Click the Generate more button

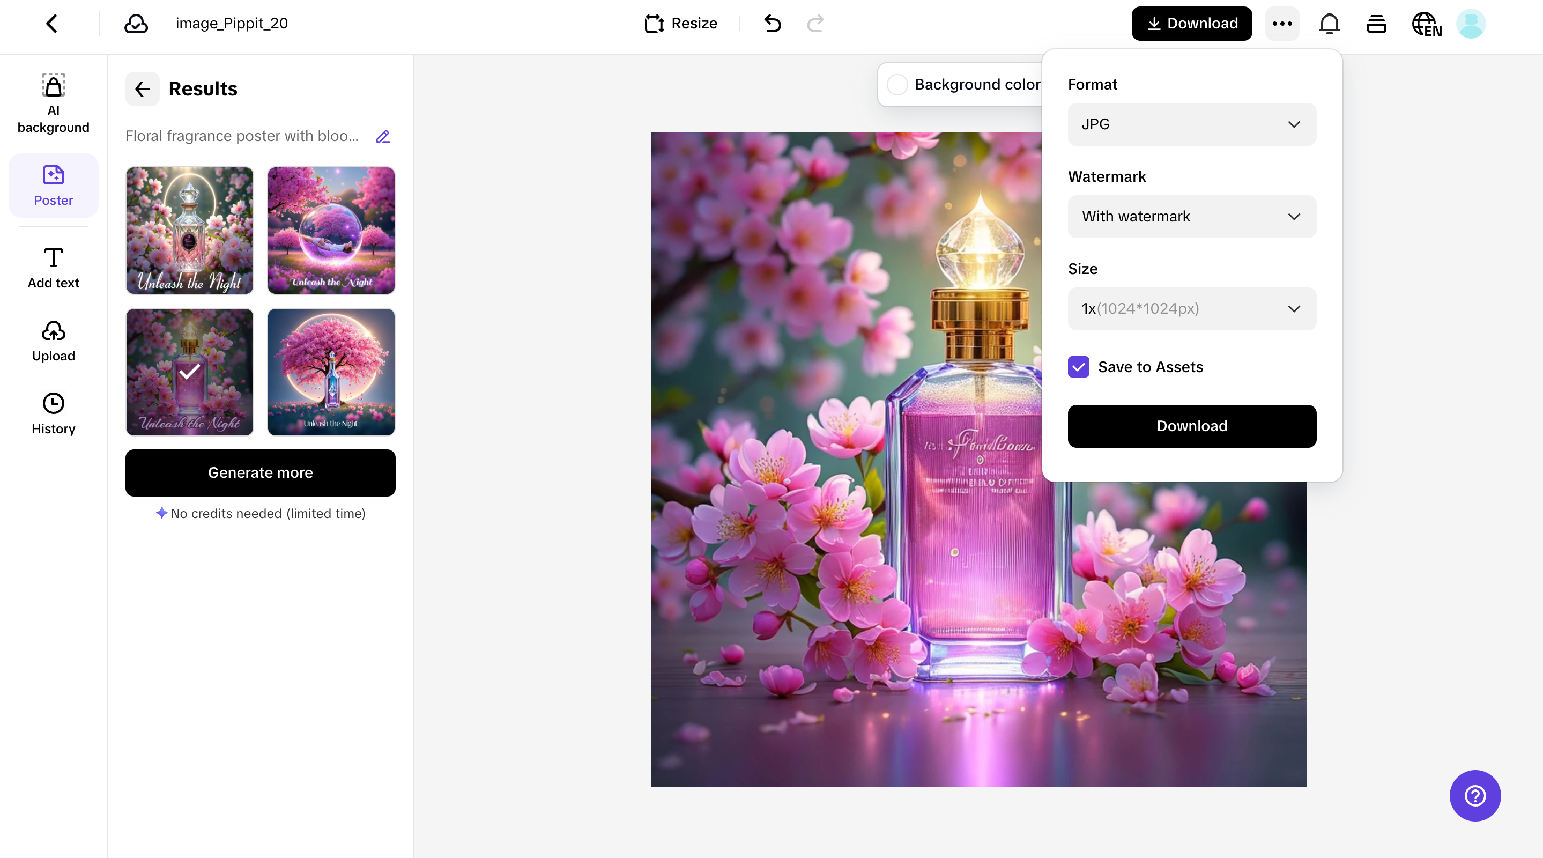pos(260,473)
